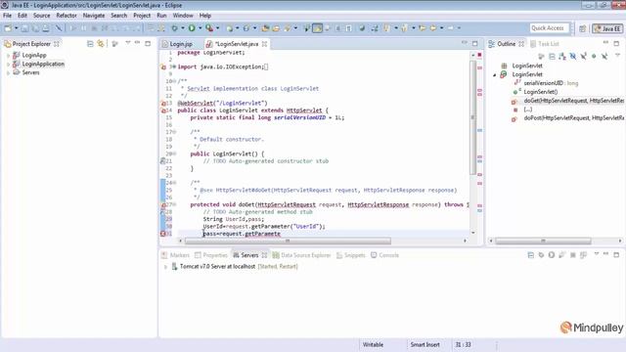This screenshot has height=352, width=626.
Task: Collapse LoginServlet class in Outline
Action: 495,74
